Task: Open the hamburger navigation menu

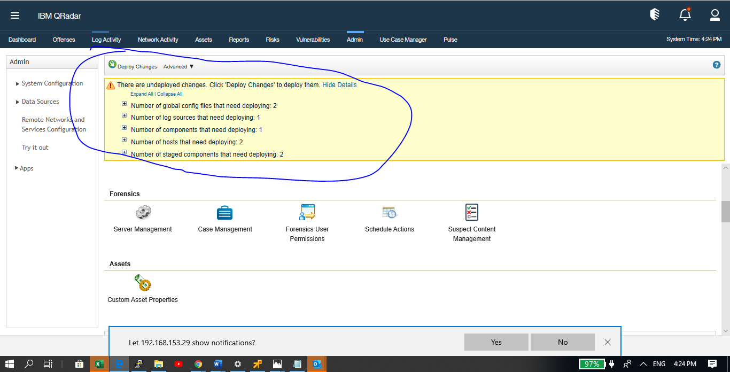Action: point(15,15)
